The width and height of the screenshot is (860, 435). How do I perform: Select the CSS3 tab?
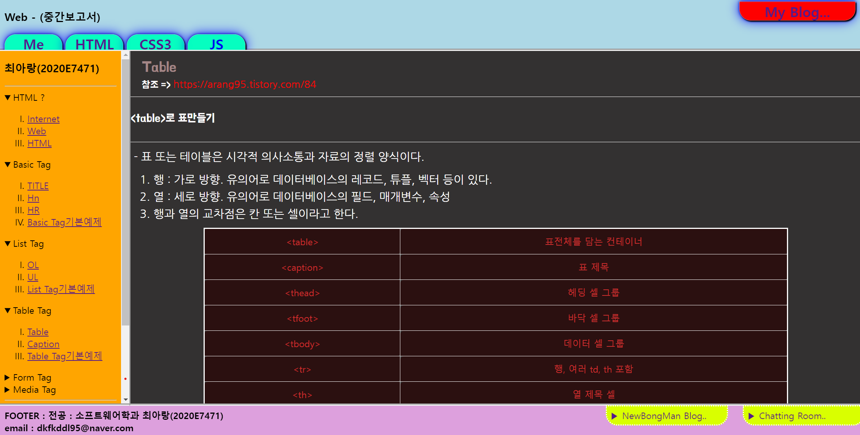click(x=155, y=44)
